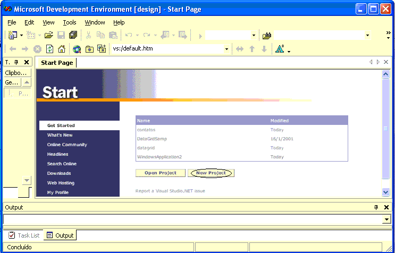Click the Start debugging play arrow
This screenshot has width=395, height=253.
coord(200,36)
